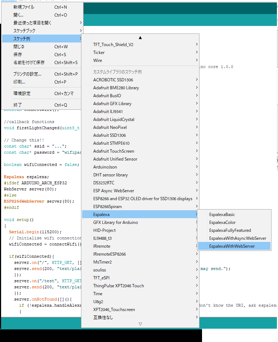Select the highlighted スケッチ例 entry
Screen dimensions: 278x342
[42, 39]
